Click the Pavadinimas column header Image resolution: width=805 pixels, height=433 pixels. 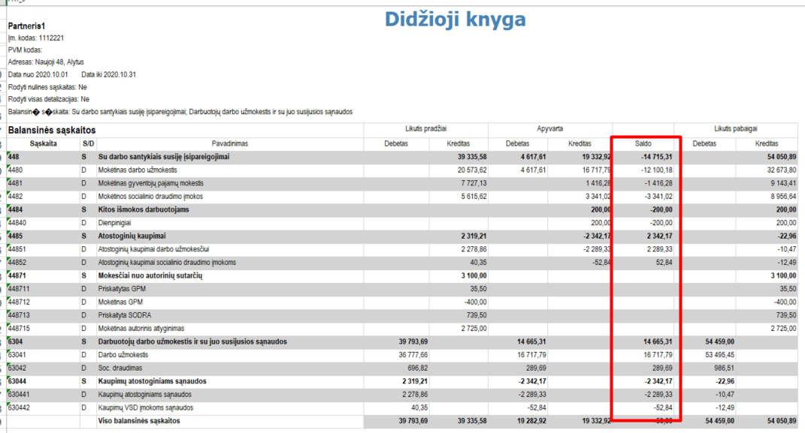tap(230, 143)
